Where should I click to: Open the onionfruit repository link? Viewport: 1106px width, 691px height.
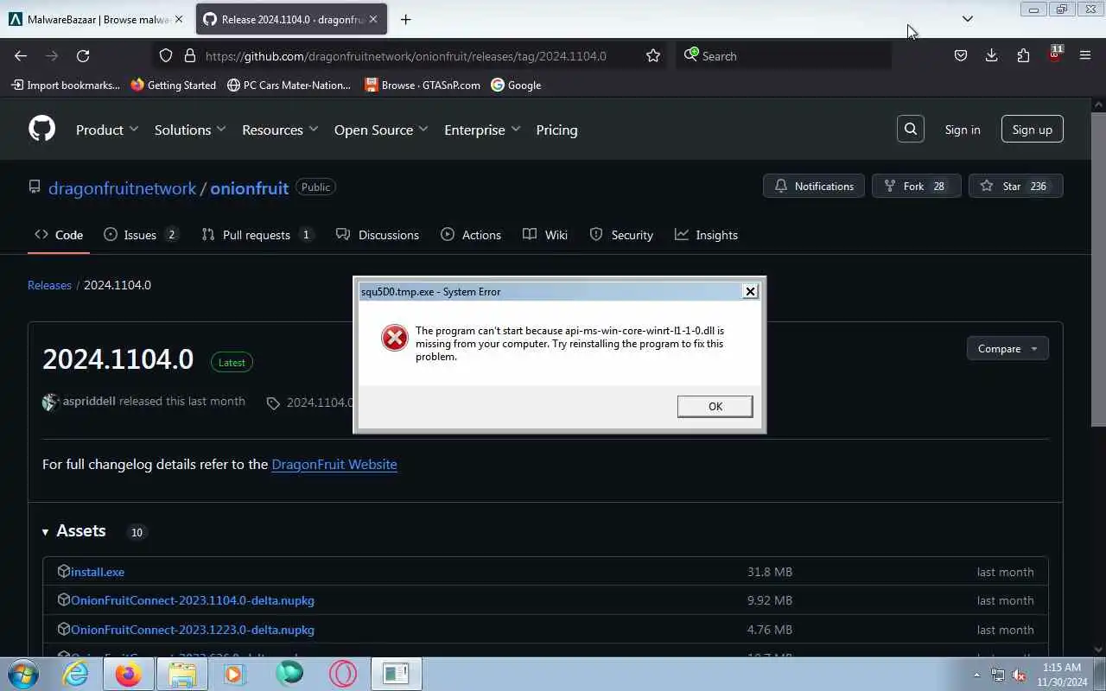pos(249,187)
